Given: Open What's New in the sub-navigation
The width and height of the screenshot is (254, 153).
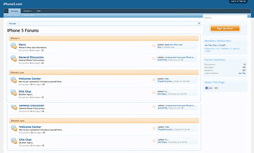Looking at the screenshot, I should 29,15.
